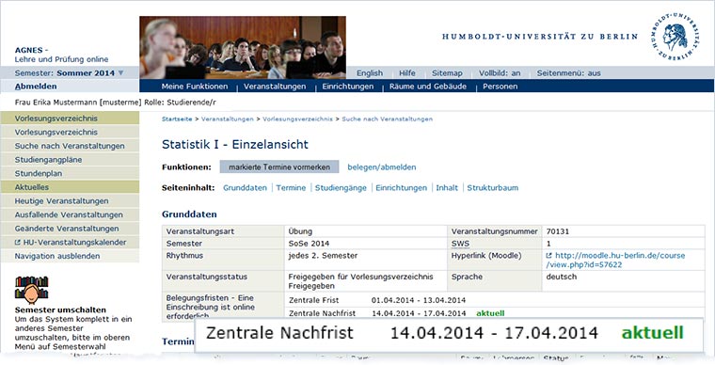This screenshot has width=715, height=365.
Task: Switch language to English
Action: tap(370, 73)
